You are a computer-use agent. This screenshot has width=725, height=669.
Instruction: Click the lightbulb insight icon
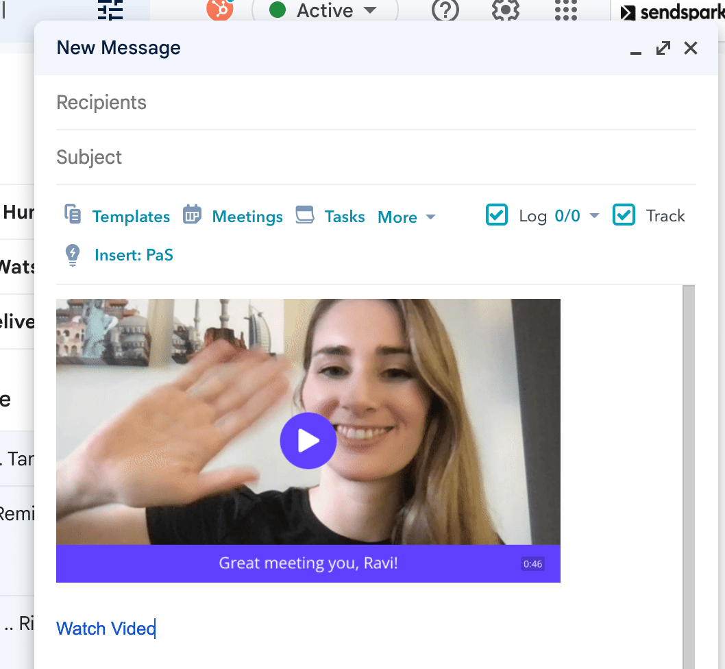coord(73,255)
